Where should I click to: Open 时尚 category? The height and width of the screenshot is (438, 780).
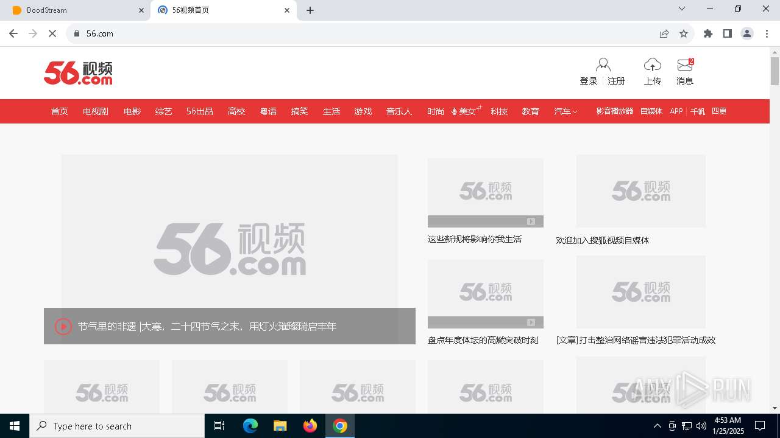pos(436,111)
